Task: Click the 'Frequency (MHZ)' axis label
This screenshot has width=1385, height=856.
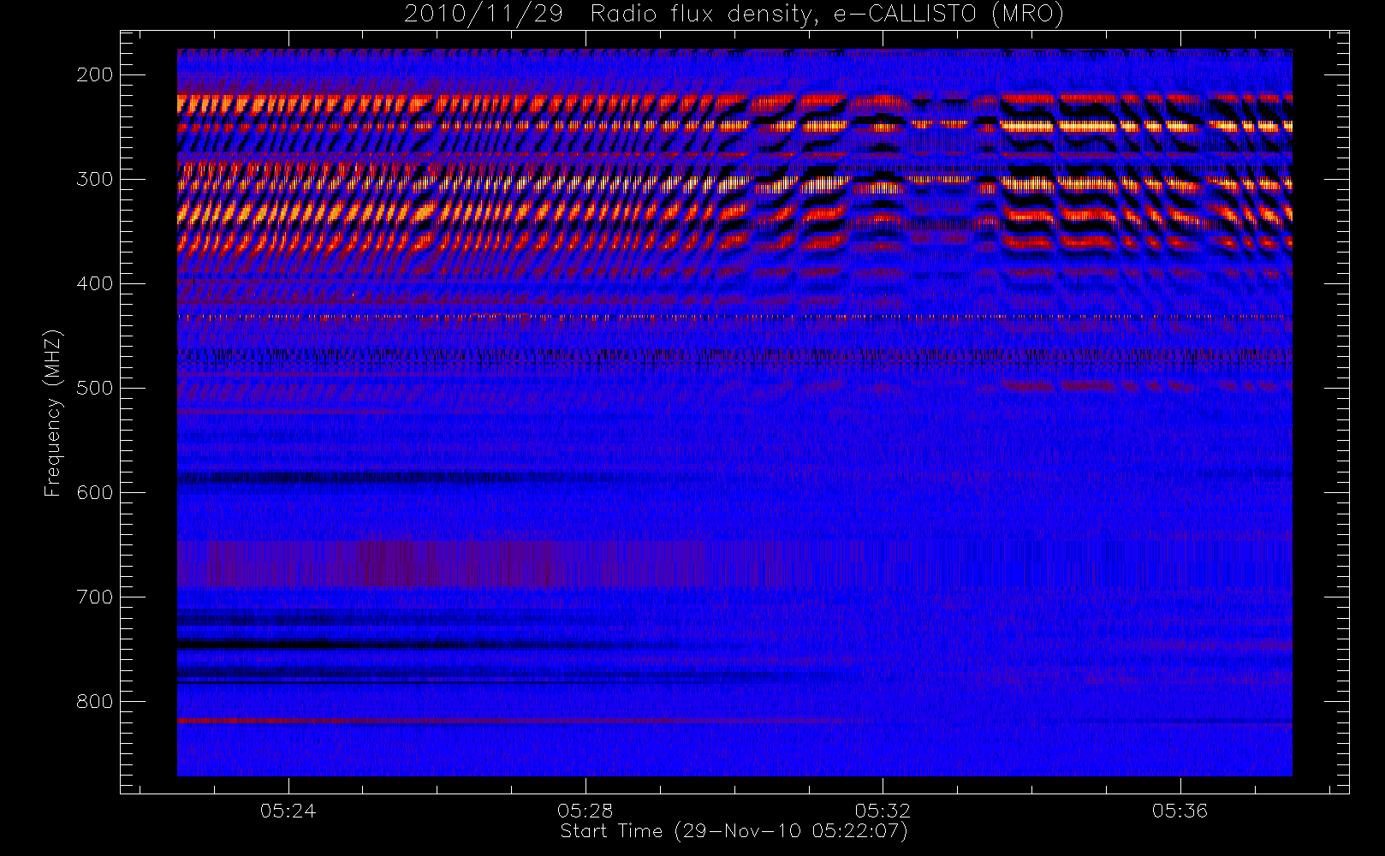Action: (53, 413)
